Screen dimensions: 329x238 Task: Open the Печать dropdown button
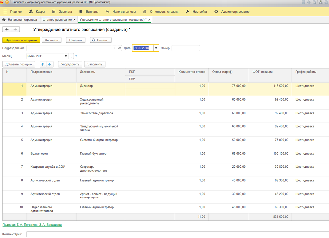coord(101,40)
